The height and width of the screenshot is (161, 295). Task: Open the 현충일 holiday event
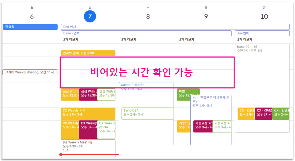pos(30,27)
